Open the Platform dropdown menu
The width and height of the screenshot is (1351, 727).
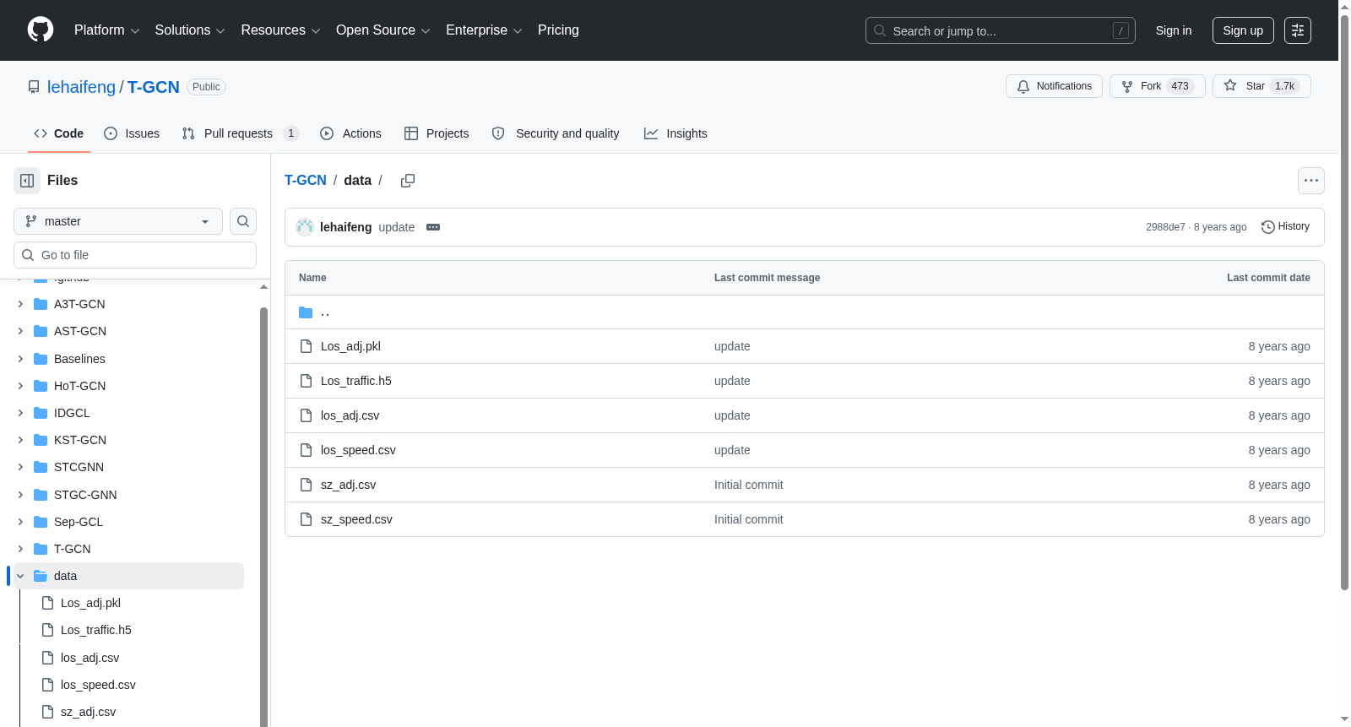pyautogui.click(x=106, y=30)
